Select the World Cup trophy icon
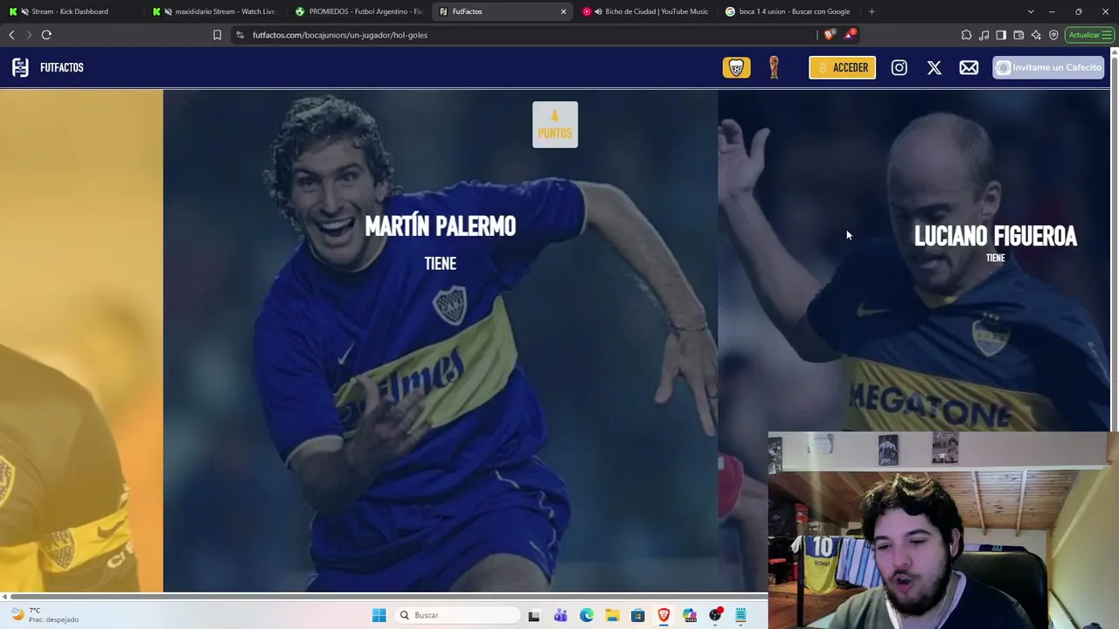The height and width of the screenshot is (629, 1119). [774, 67]
